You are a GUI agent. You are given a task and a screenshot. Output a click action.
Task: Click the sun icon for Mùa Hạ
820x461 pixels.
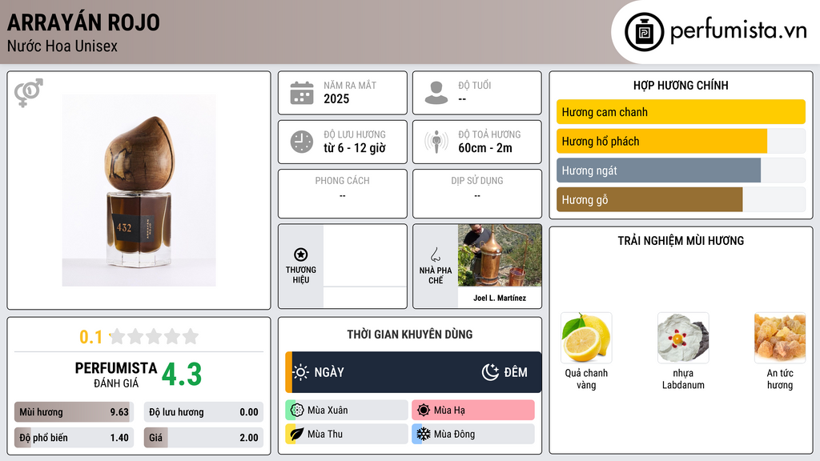[424, 411]
